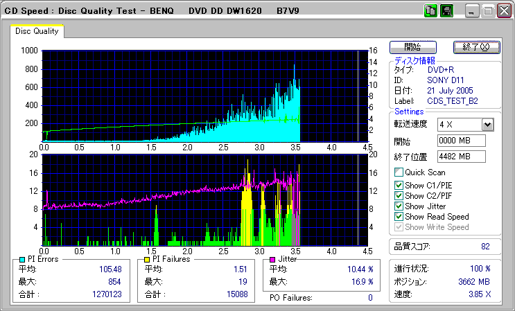Open the 転送速度 speed dropdown arrow
The image size is (515, 311).
(x=487, y=124)
